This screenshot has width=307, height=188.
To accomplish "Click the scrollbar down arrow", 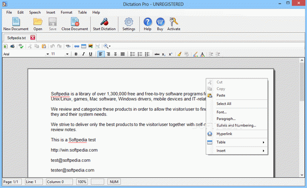I will click(x=302, y=175).
